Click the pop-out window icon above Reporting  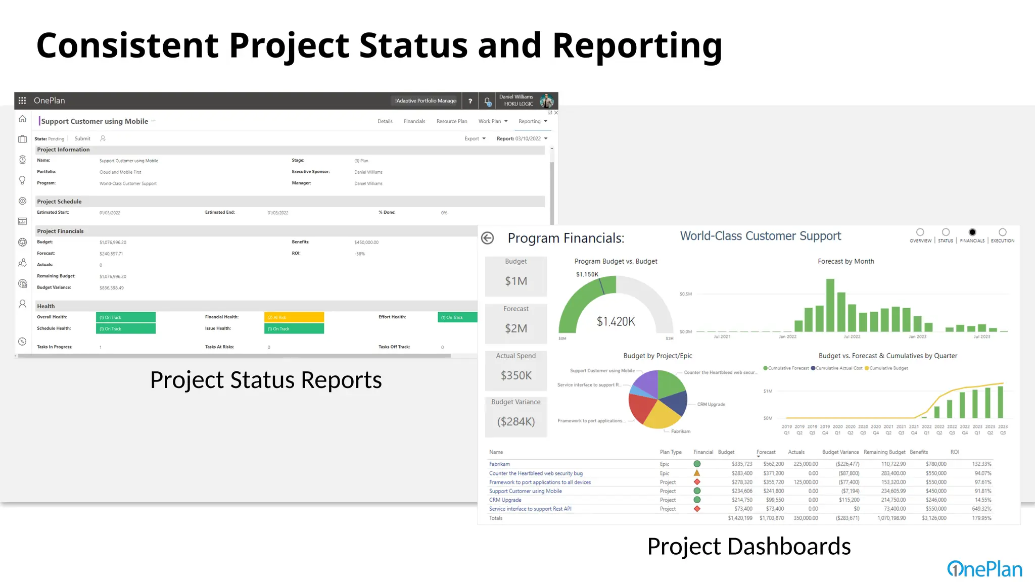[550, 113]
